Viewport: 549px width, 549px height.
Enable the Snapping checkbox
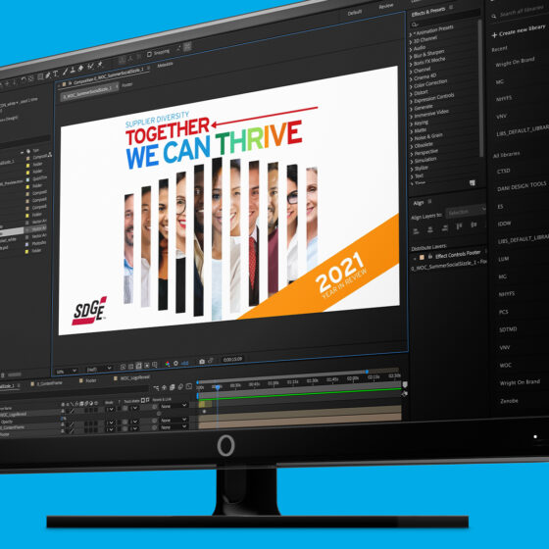coord(149,54)
